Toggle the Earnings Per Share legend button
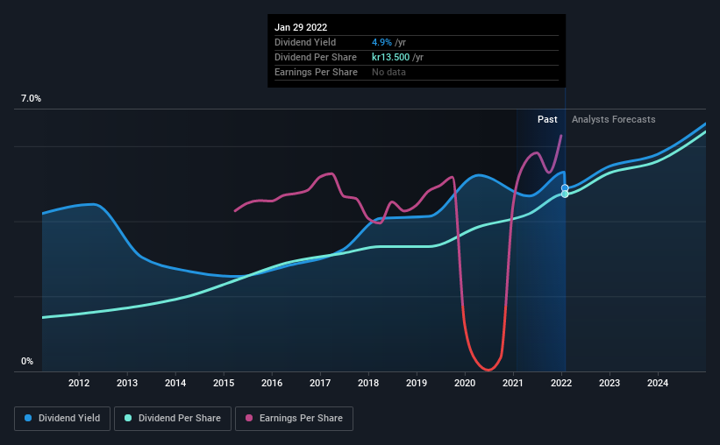The width and height of the screenshot is (720, 445). coord(294,419)
